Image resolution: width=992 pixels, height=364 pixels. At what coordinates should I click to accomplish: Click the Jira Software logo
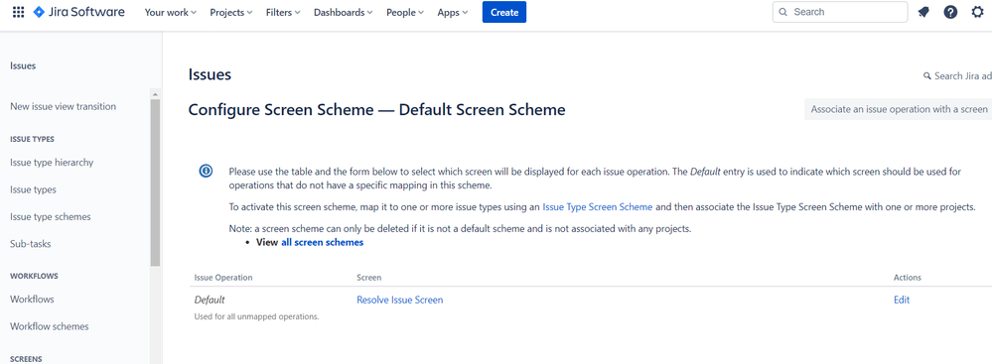pyautogui.click(x=79, y=12)
